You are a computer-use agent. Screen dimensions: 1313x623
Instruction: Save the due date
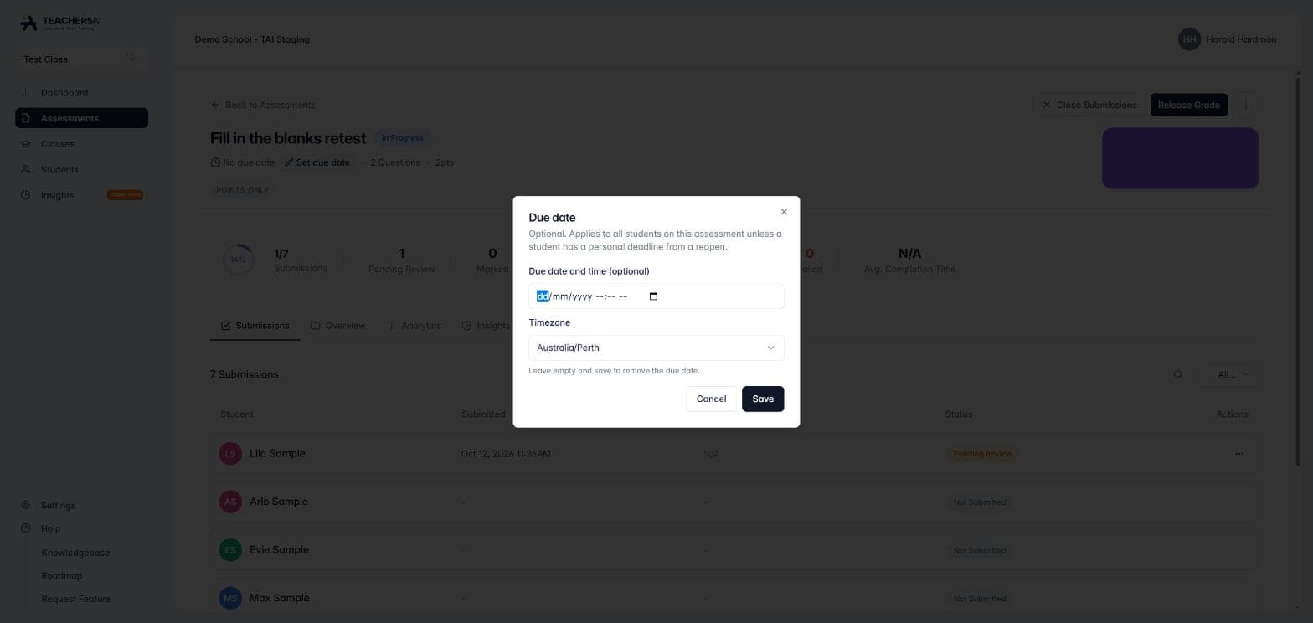coord(763,399)
